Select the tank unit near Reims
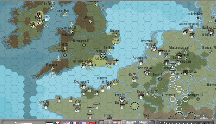Viewport: 216px width, 124px height. tap(141, 95)
